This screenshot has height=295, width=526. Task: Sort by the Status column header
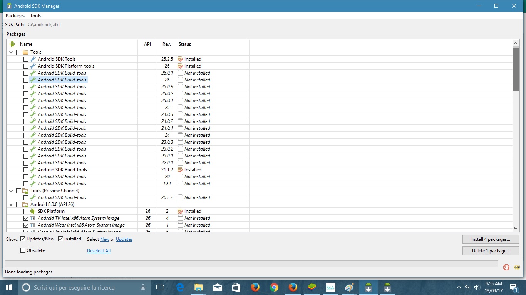pyautogui.click(x=185, y=44)
